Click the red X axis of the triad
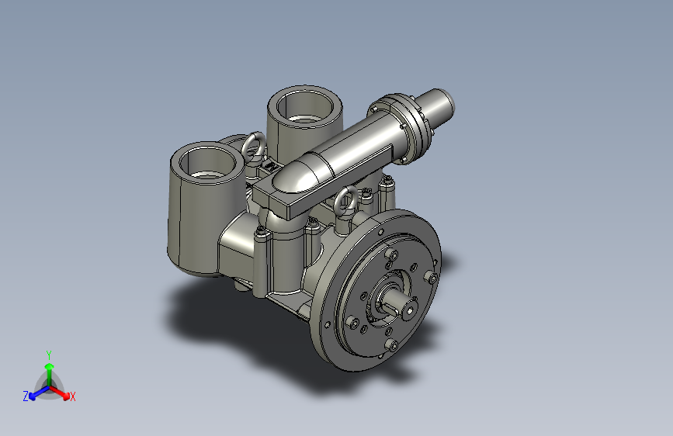This screenshot has width=673, height=436. [x=63, y=394]
